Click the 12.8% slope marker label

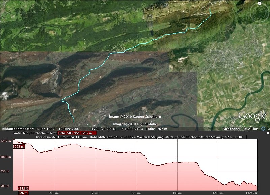[x=24, y=188]
